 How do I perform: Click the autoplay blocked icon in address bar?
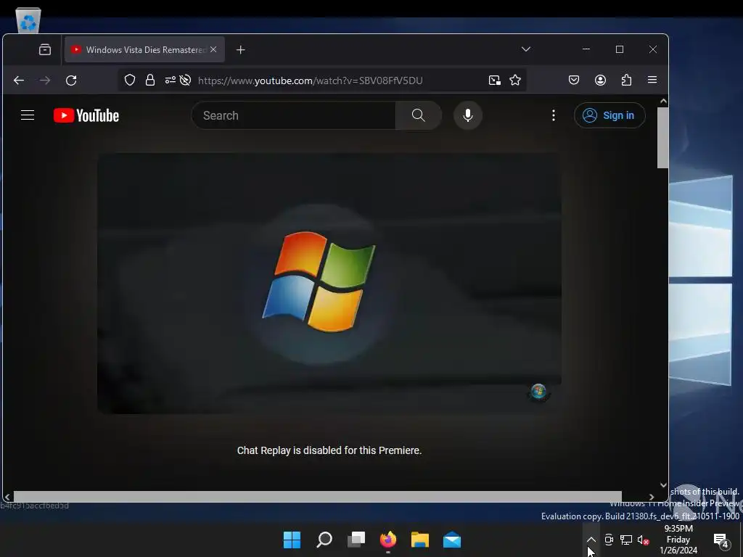pos(185,80)
